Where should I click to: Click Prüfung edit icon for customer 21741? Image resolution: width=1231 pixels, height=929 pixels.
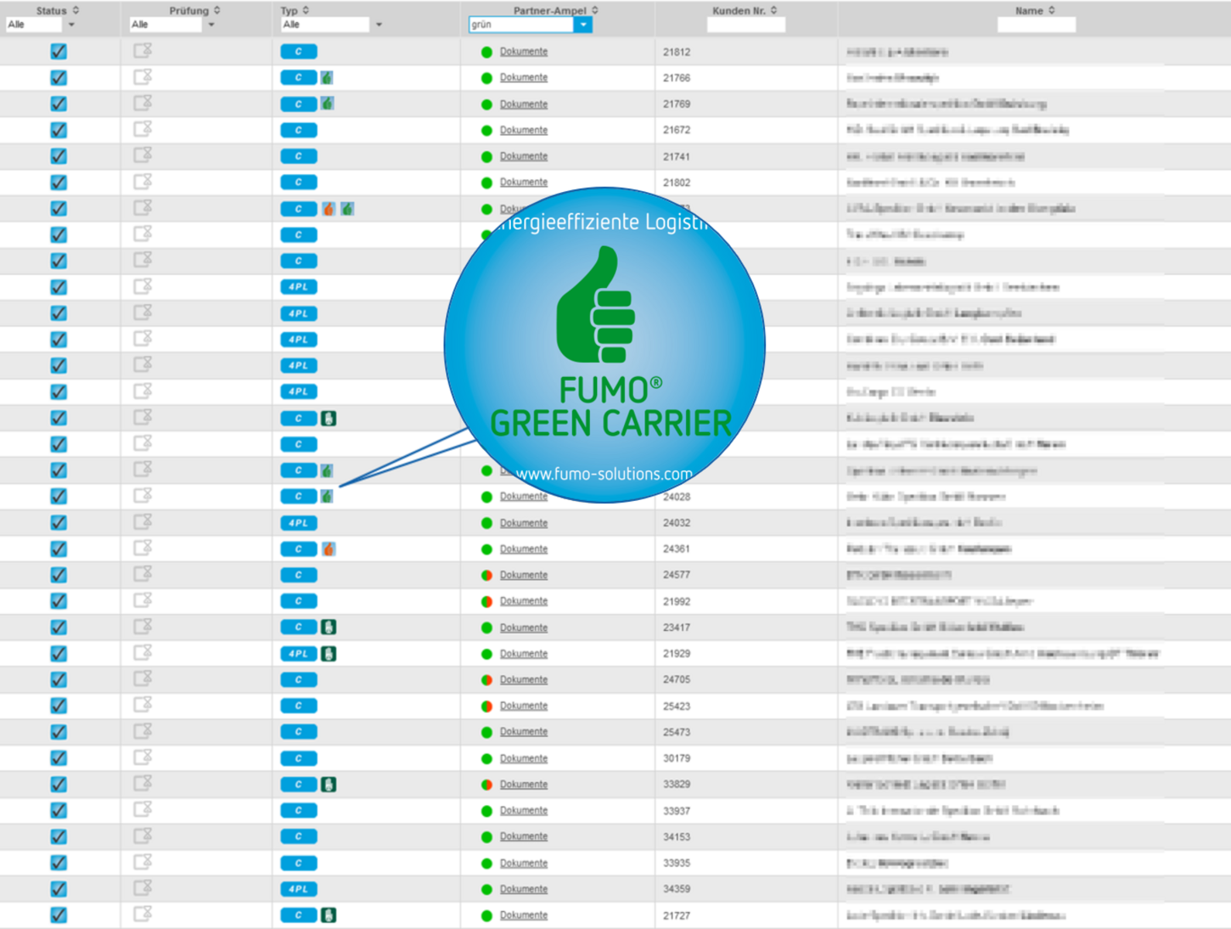142,156
